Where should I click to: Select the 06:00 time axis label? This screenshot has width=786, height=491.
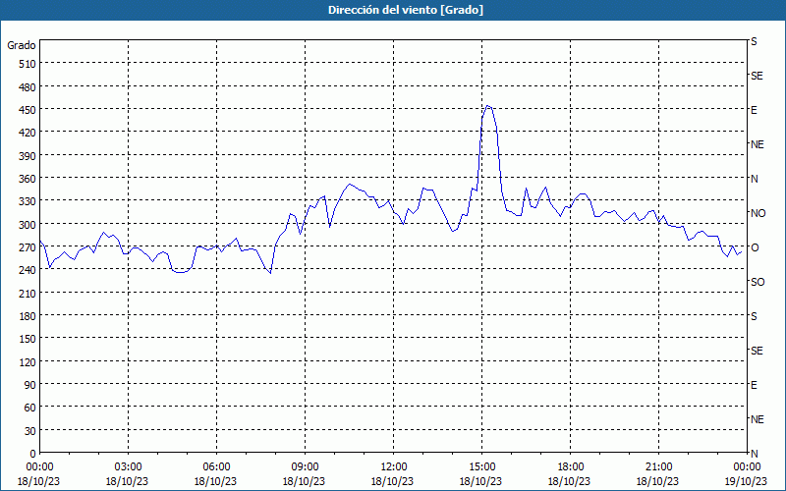click(216, 467)
